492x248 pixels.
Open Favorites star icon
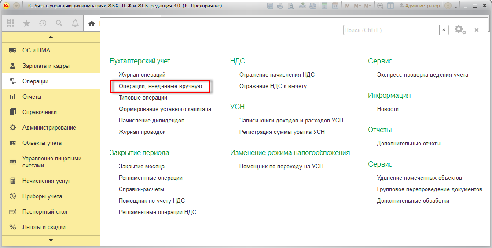[x=26, y=24]
